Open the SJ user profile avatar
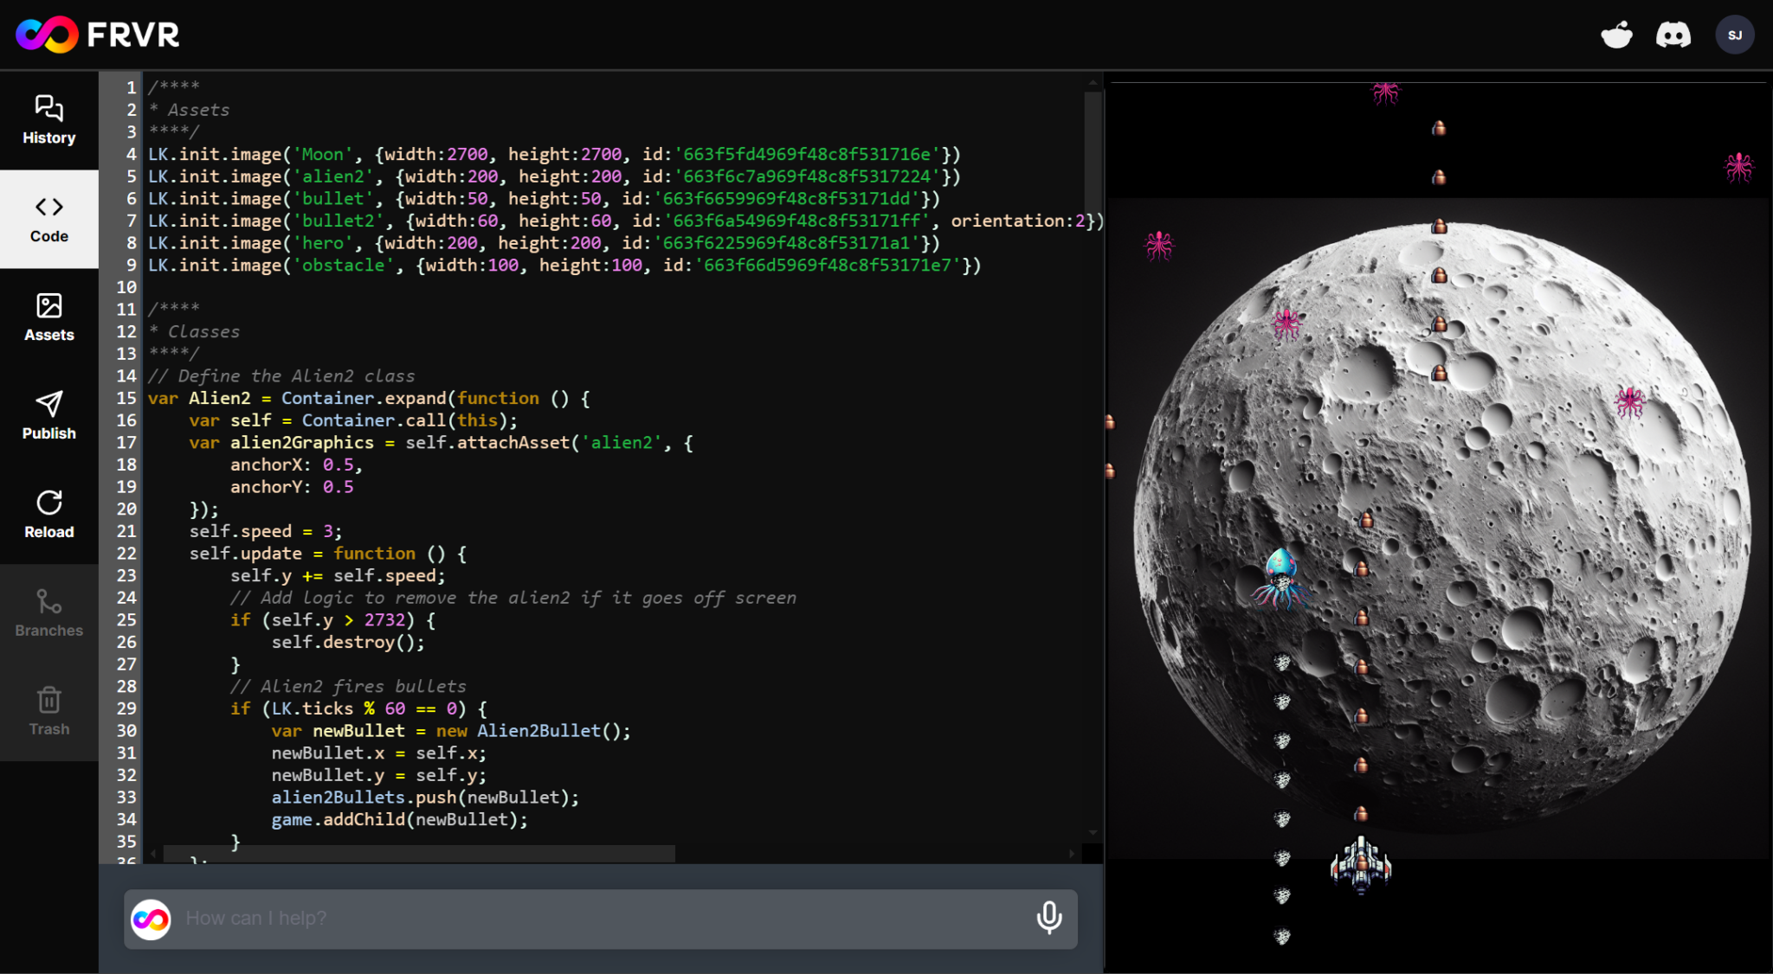The width and height of the screenshot is (1773, 974). click(1734, 35)
